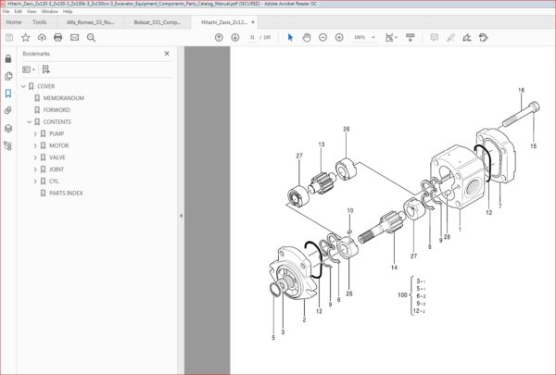The height and width of the screenshot is (375, 556).
Task: Switch to the Home tab
Action: (x=14, y=22)
